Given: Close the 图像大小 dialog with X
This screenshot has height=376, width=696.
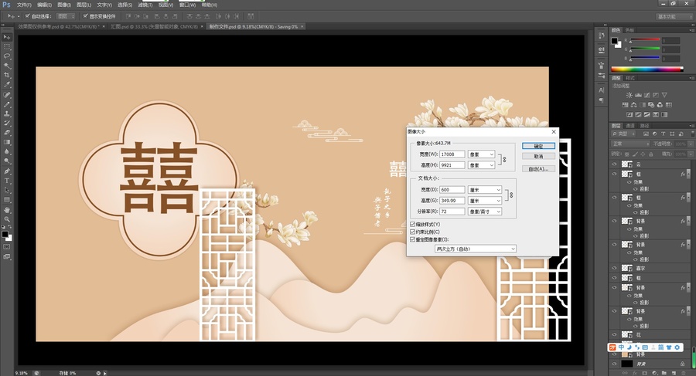Looking at the screenshot, I should tap(554, 132).
